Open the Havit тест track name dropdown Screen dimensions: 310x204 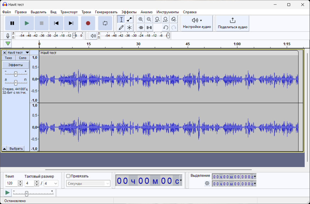tap(27, 53)
